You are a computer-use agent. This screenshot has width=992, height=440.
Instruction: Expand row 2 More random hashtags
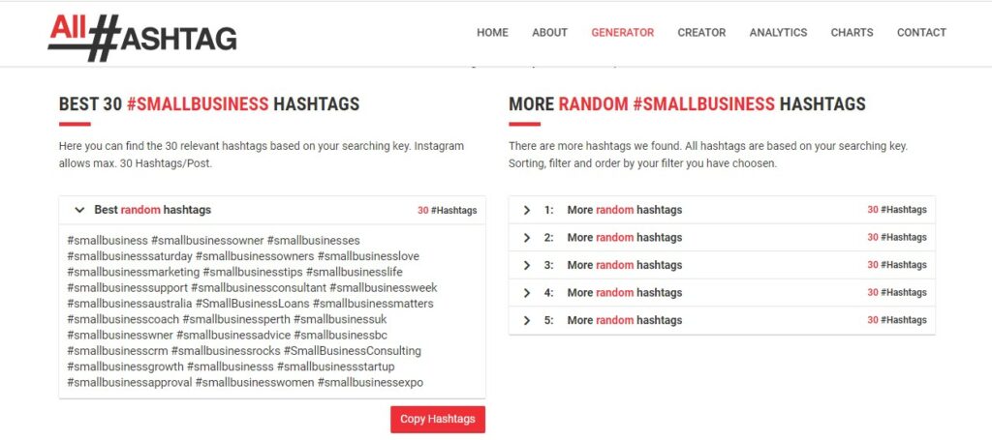526,238
